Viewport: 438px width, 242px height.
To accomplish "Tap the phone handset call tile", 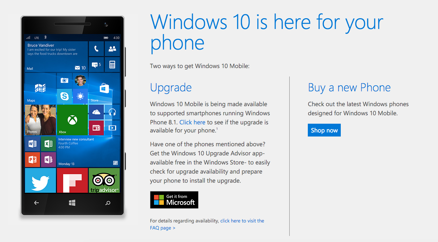I will [96, 49].
